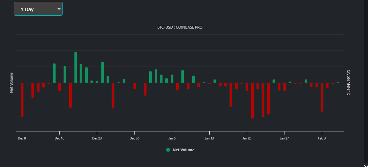Open the 1 Day timeframe dropdown
This screenshot has height=167, width=368.
tap(38, 9)
